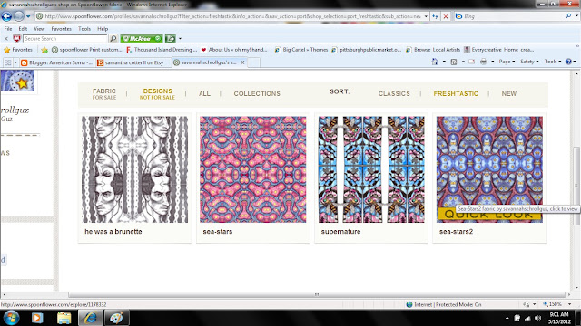Open the pink sea-stars design thumbnail
Image resolution: width=581 pixels, height=326 pixels.
[253, 169]
